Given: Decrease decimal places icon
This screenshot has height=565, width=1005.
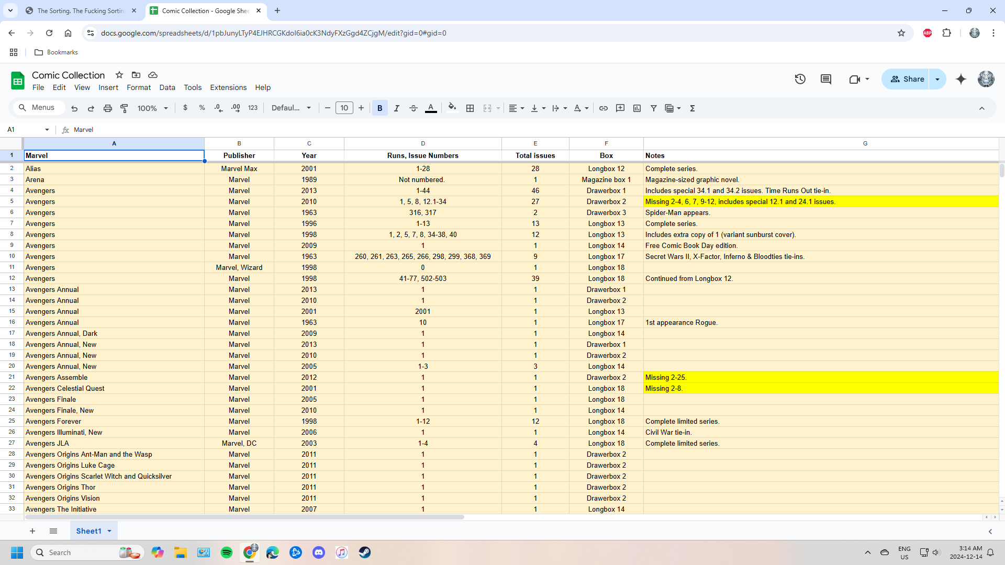Looking at the screenshot, I should click(x=219, y=108).
